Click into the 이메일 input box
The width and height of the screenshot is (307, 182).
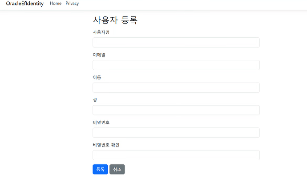[x=176, y=65]
